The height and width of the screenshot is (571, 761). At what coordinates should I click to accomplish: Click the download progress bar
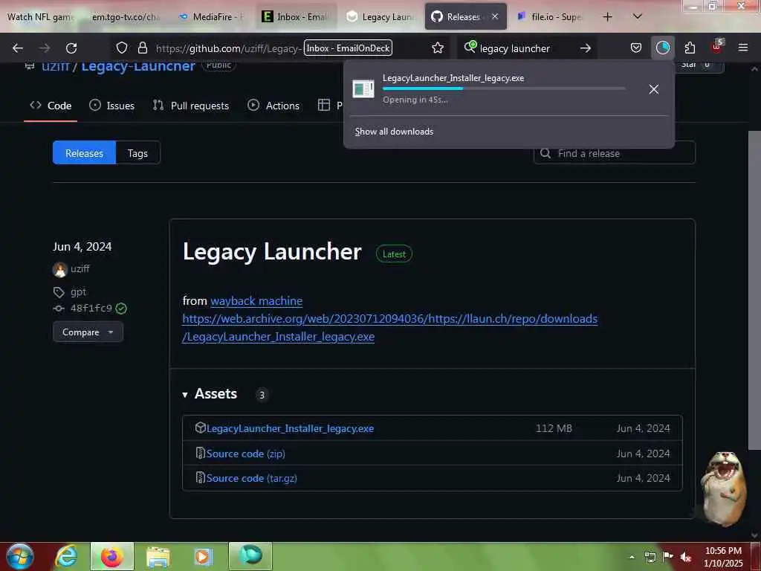504,89
